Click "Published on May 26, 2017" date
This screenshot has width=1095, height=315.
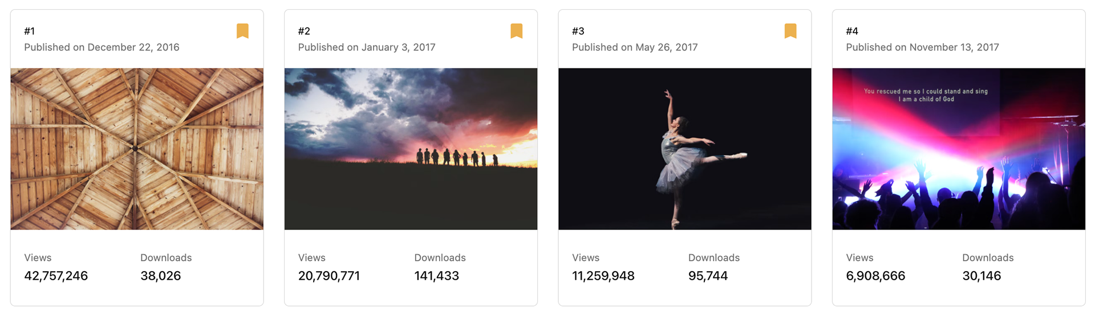635,47
